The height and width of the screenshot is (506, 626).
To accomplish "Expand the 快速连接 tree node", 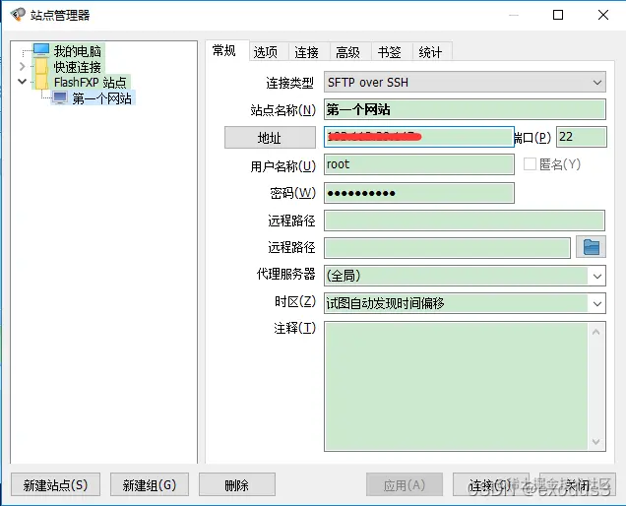I will click(x=23, y=66).
